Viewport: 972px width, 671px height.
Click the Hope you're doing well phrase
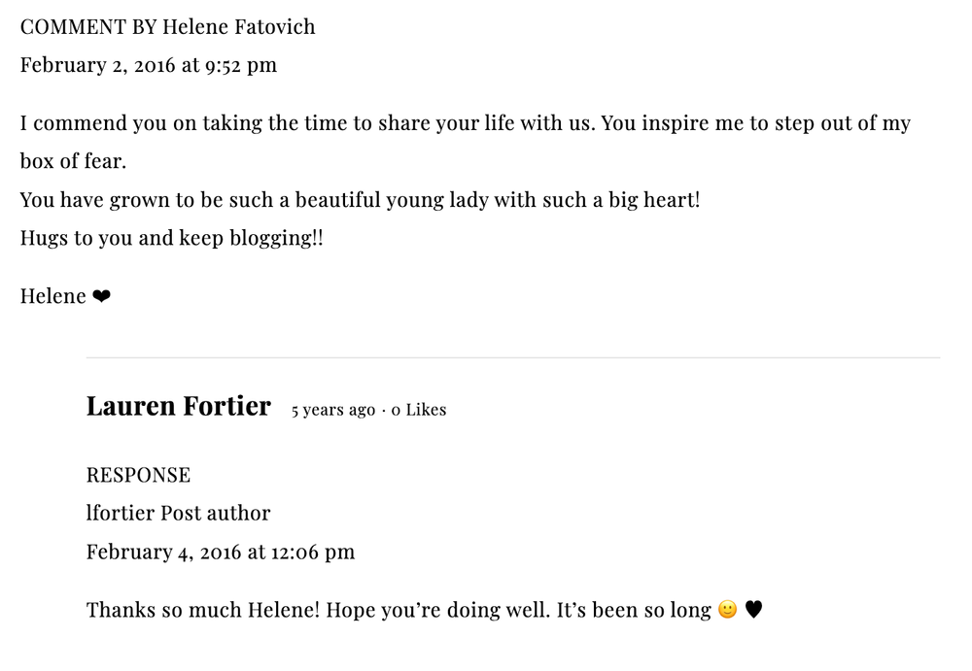click(x=437, y=610)
